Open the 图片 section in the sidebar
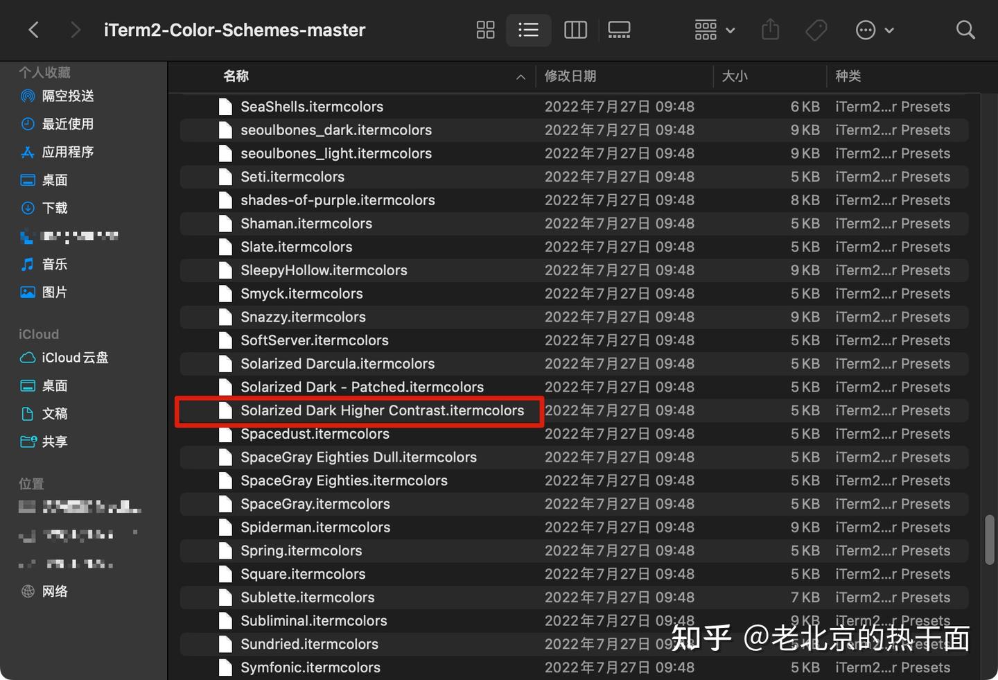The width and height of the screenshot is (998, 680). (x=55, y=292)
